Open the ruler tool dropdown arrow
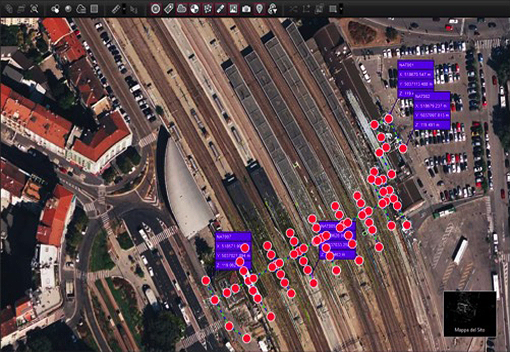This screenshot has width=510, height=352. [124, 9]
